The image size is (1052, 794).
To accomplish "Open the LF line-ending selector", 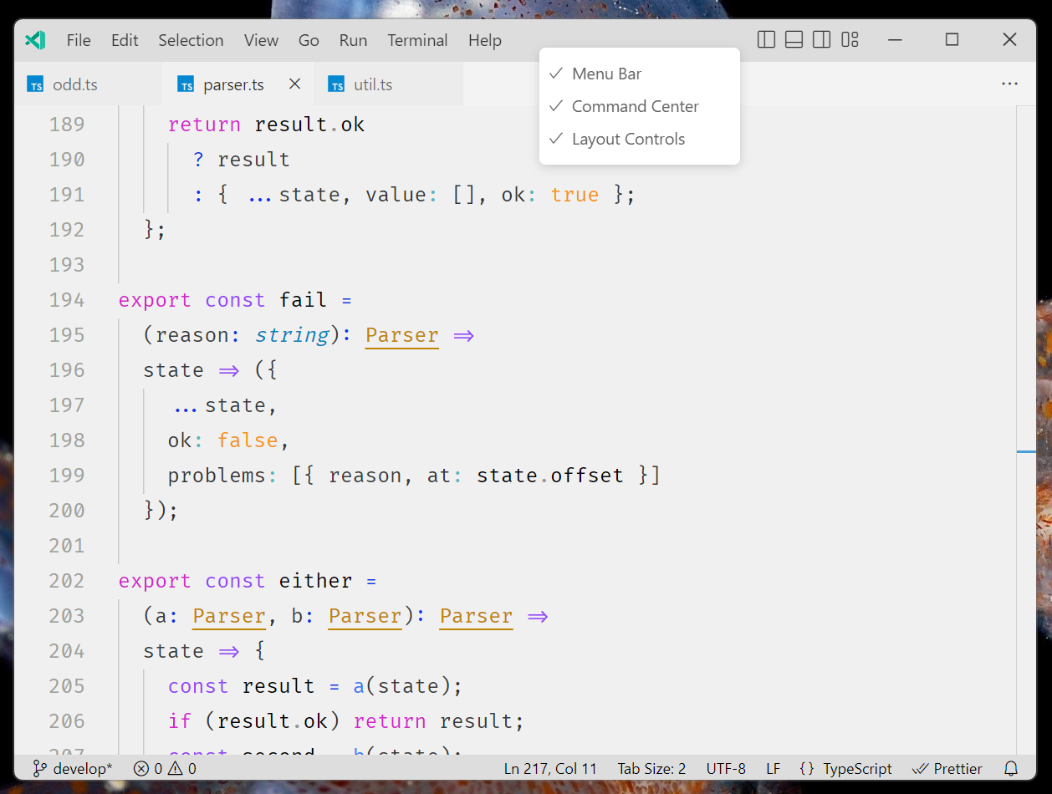I will (x=772, y=768).
